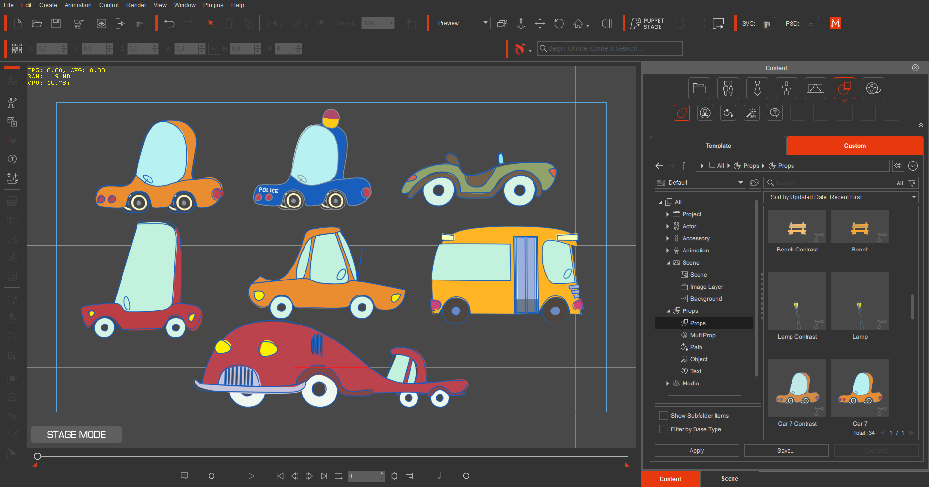Select the MultiProp content type icon
The height and width of the screenshot is (487, 929).
[x=705, y=113]
